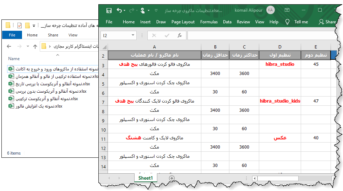Image resolution: width=343 pixels, height=191 pixels.
Task: Toggle Touch/Mouse mode icon
Action: pyautogui.click(x=143, y=11)
